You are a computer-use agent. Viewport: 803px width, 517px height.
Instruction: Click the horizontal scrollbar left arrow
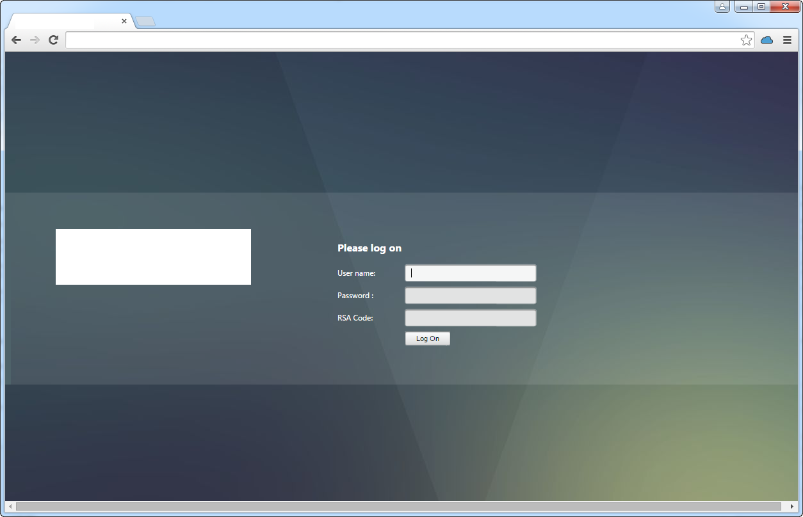tap(10, 507)
